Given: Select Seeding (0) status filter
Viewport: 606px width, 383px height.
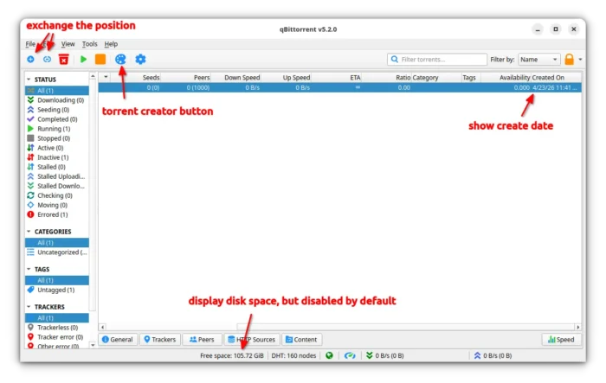Looking at the screenshot, I should [x=57, y=110].
